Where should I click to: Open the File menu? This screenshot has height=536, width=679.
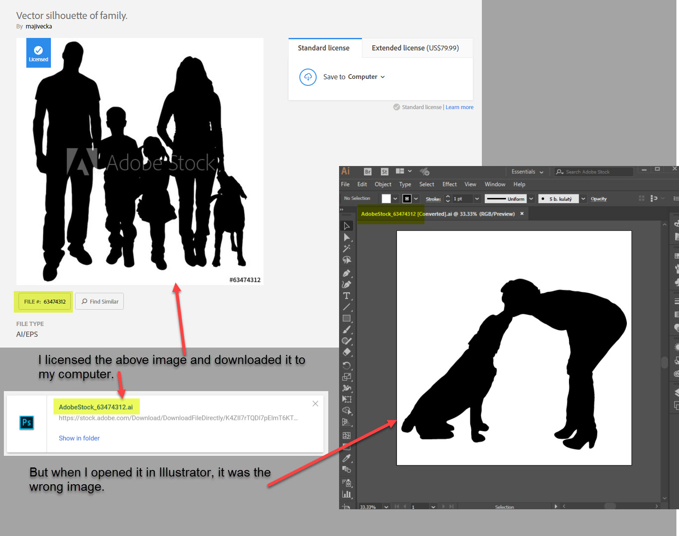345,185
